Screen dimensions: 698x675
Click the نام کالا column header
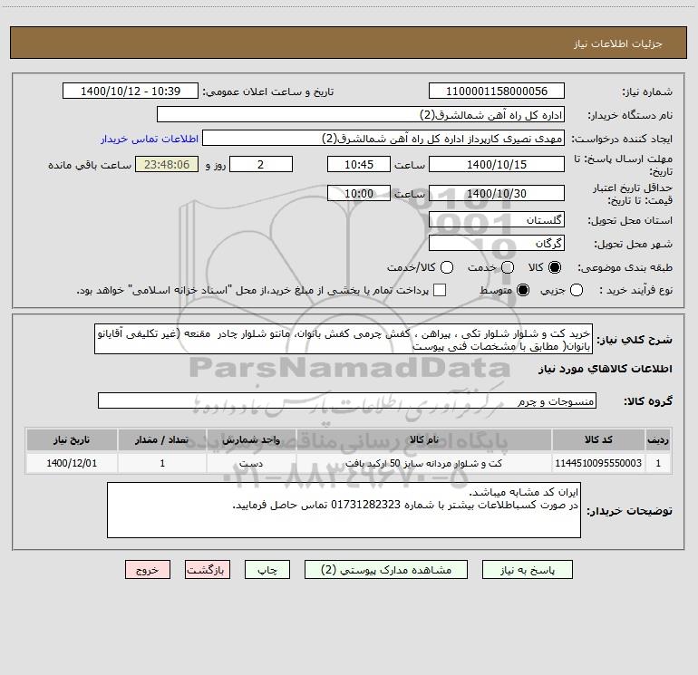424,439
